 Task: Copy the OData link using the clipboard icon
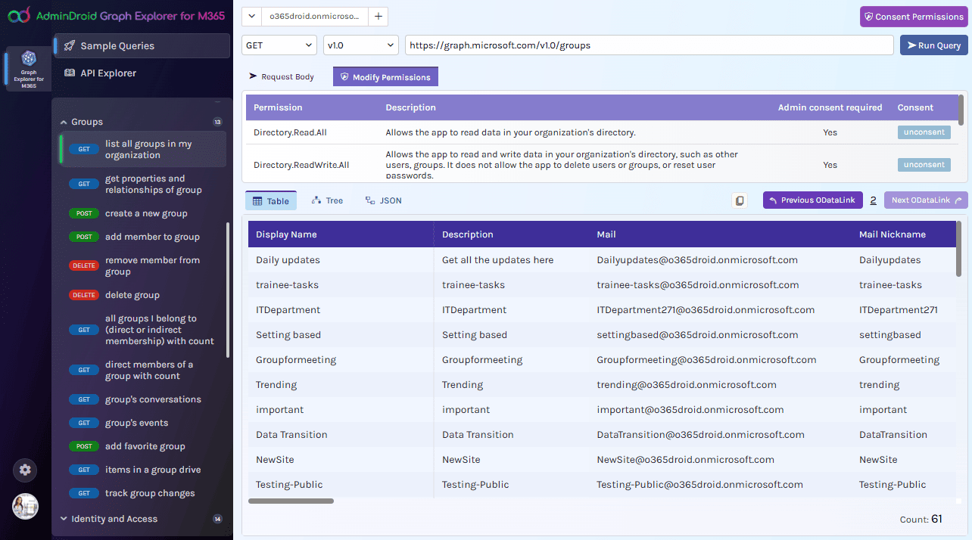(x=740, y=200)
